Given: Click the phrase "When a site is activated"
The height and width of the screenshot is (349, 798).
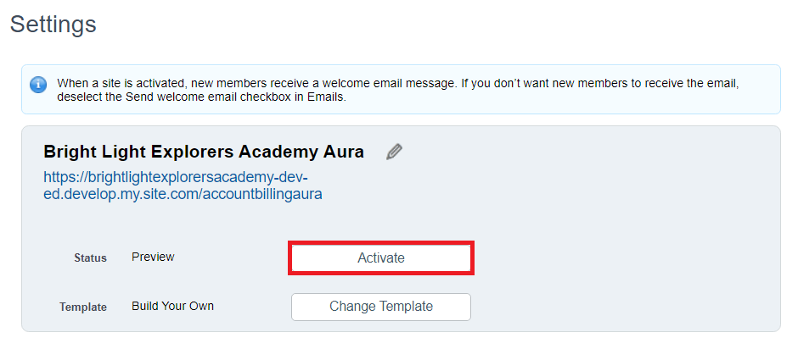Looking at the screenshot, I should click(x=120, y=84).
